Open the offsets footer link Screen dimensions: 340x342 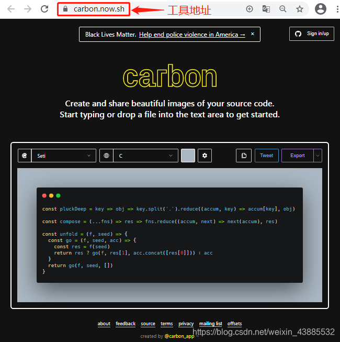click(234, 324)
